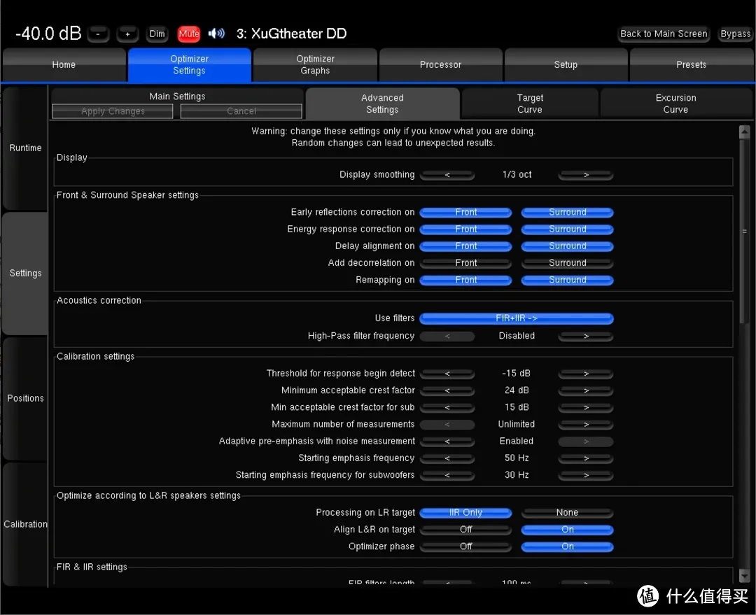Toggle the Dim button

click(157, 34)
